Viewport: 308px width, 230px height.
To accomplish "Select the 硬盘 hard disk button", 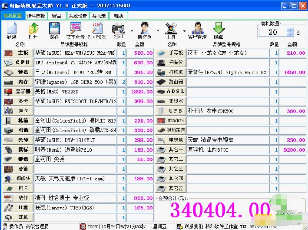I will [18, 72].
